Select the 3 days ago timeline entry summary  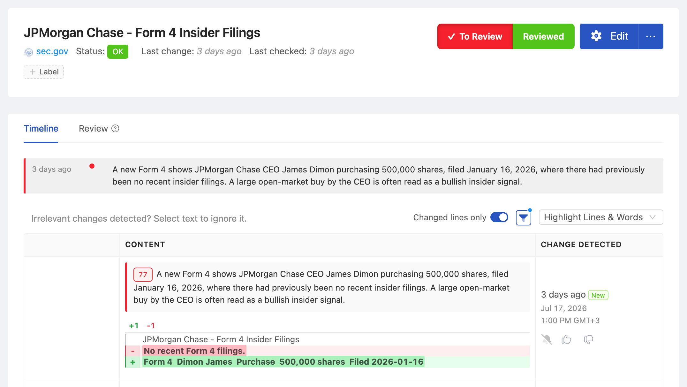[343, 176]
